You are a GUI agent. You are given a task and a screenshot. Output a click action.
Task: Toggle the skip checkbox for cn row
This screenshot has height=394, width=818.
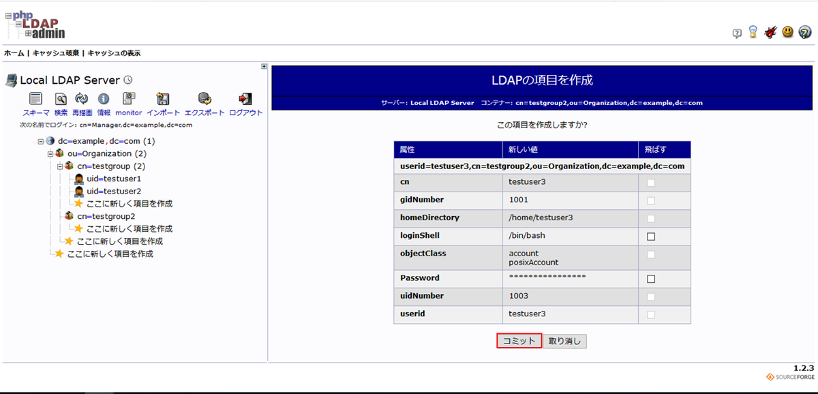tap(650, 183)
